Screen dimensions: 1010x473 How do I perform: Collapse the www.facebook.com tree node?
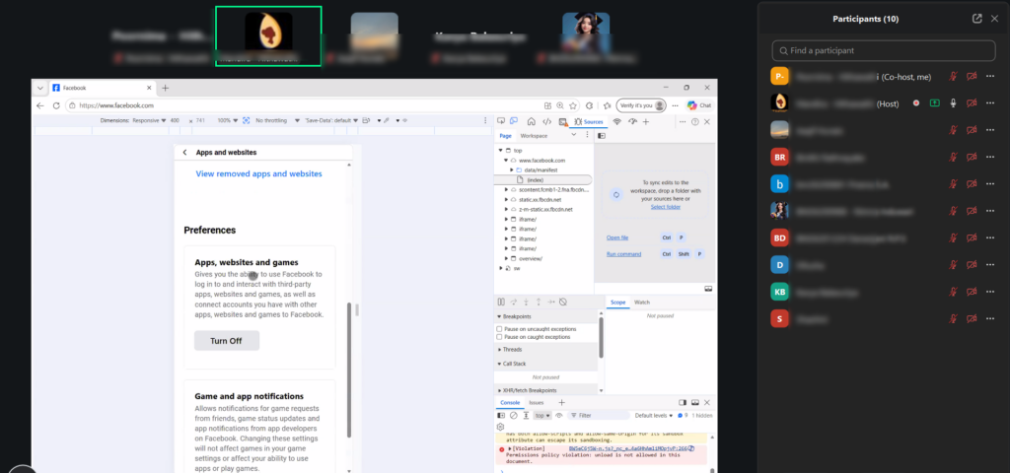(x=506, y=160)
